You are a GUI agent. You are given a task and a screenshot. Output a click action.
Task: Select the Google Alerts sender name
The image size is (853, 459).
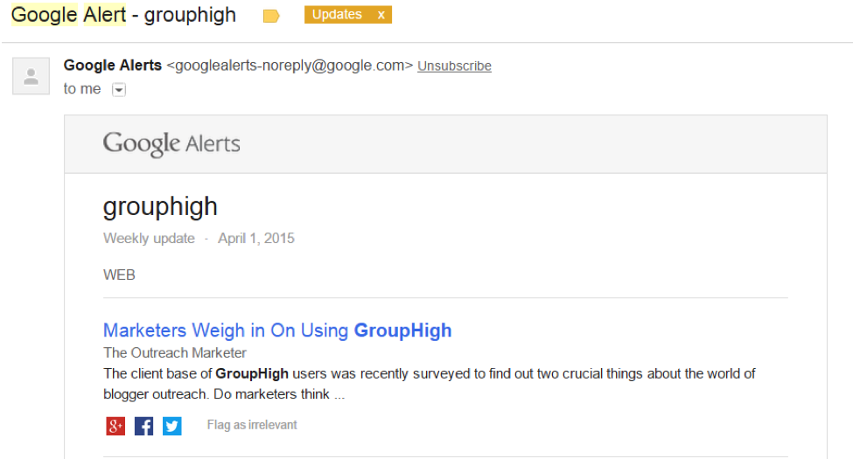pos(113,66)
